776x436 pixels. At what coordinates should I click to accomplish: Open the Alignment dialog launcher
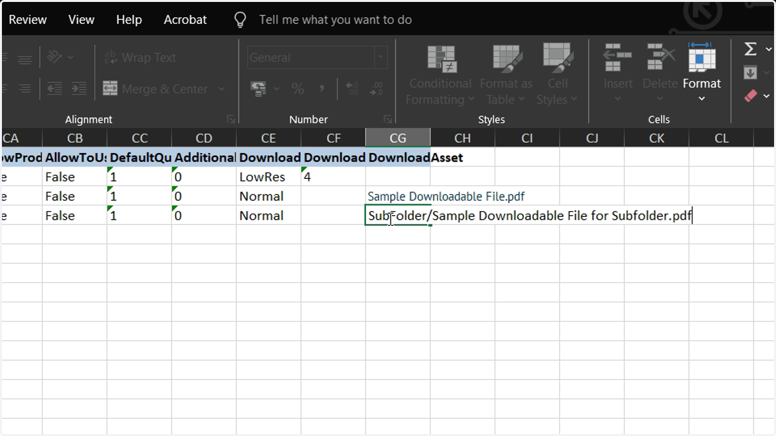coord(231,119)
